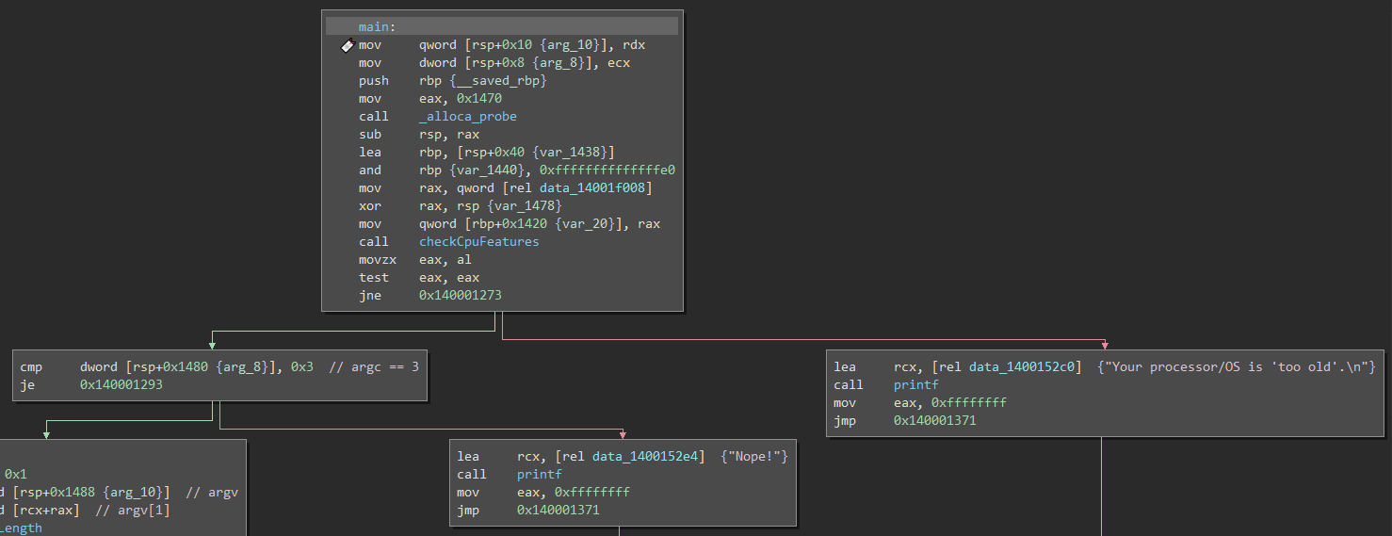
Task: Open printf in the 'Nope!' block
Action: [540, 475]
